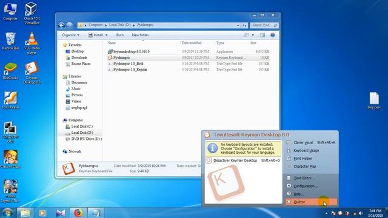The width and height of the screenshot is (388, 218).
Task: Open Videos library in navigation pane
Action: click(73, 101)
